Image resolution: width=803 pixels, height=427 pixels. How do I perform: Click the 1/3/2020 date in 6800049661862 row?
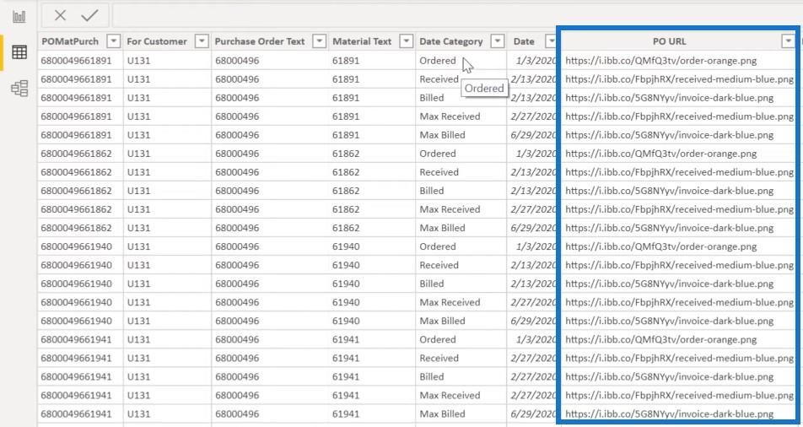(536, 154)
